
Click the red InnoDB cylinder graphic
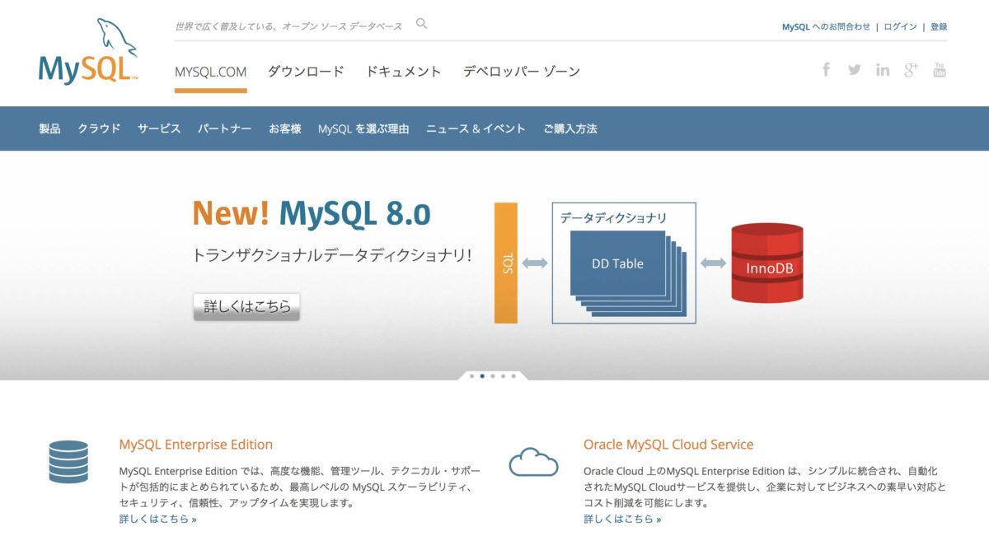767,263
